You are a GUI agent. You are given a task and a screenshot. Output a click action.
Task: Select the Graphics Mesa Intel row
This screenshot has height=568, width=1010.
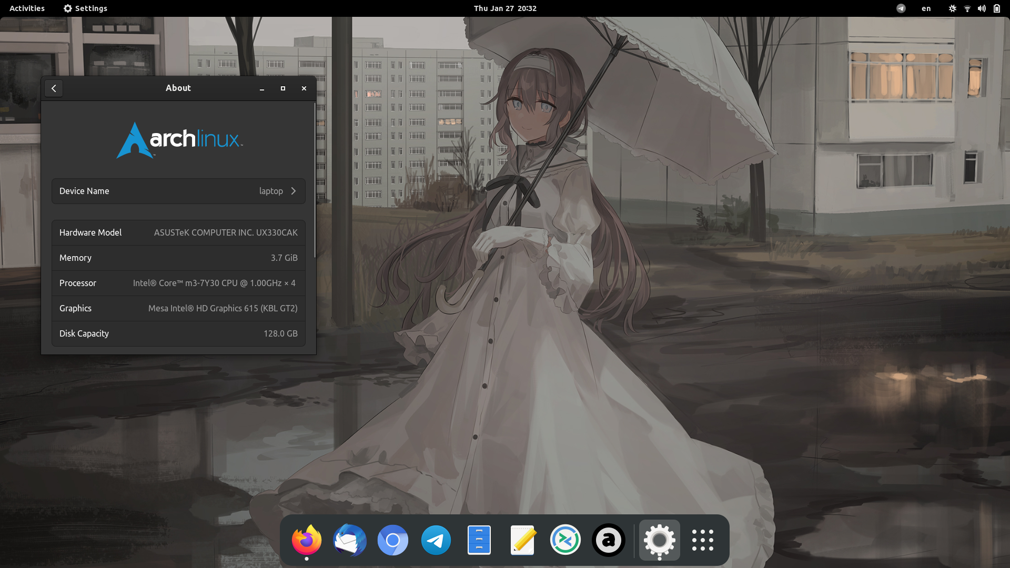tap(178, 308)
